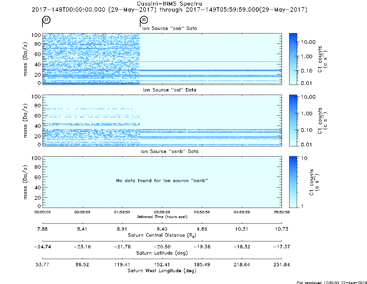367x284 pixels.
Task: Click 'mass (Da/z)' axis label of csn plot
Action: (25, 59)
